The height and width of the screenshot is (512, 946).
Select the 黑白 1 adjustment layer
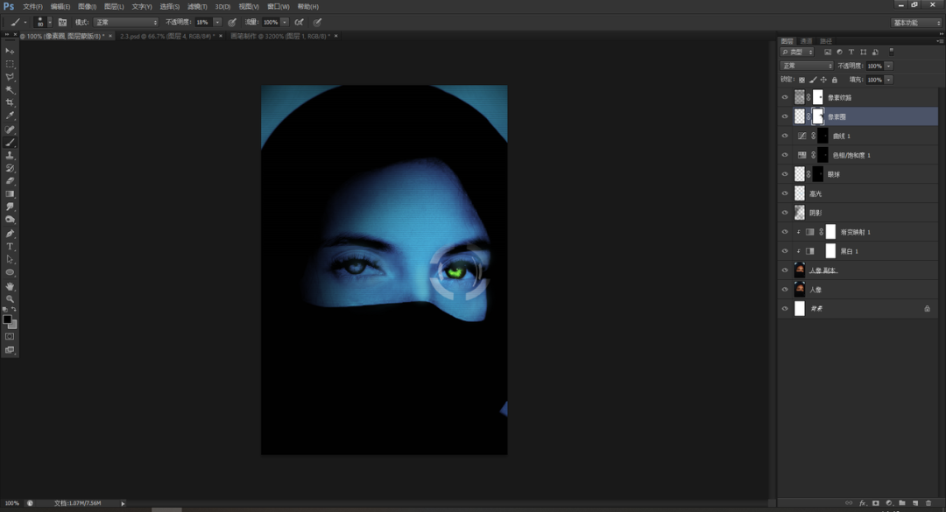point(865,251)
